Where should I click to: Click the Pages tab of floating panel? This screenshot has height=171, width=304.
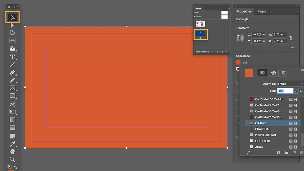click(x=198, y=8)
